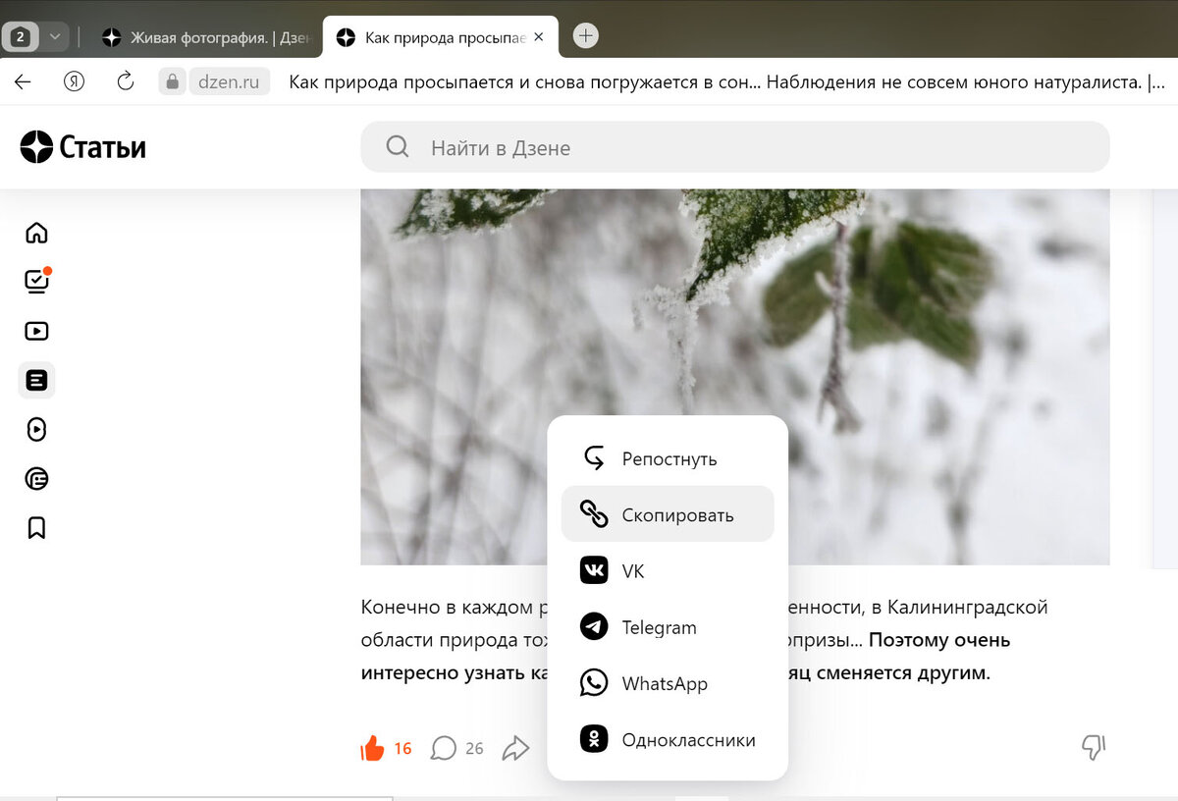The height and width of the screenshot is (801, 1178).
Task: Like the article with thumbs up
Action: (x=373, y=749)
